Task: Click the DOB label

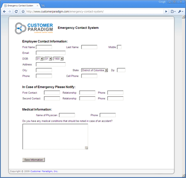Action: coord(25,59)
